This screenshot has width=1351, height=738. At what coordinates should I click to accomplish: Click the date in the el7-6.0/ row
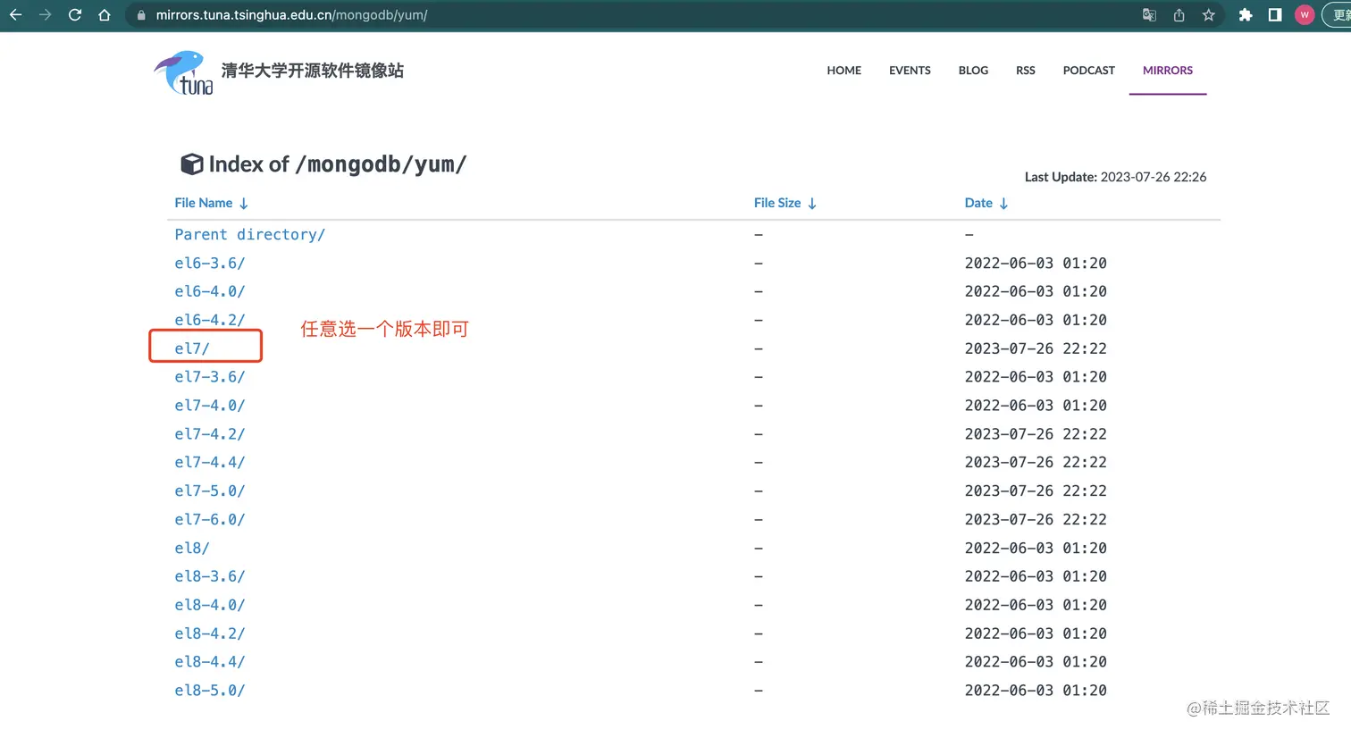pos(1036,520)
